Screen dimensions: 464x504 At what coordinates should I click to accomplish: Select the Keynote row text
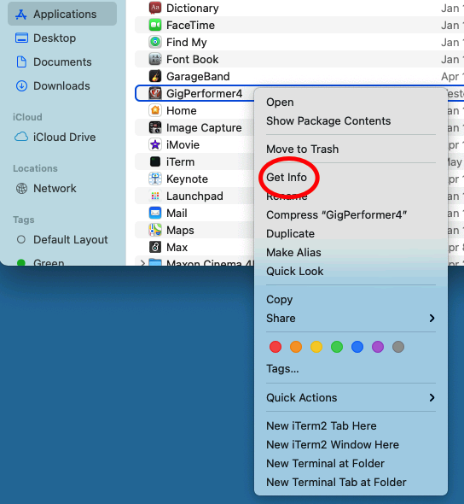tap(187, 179)
